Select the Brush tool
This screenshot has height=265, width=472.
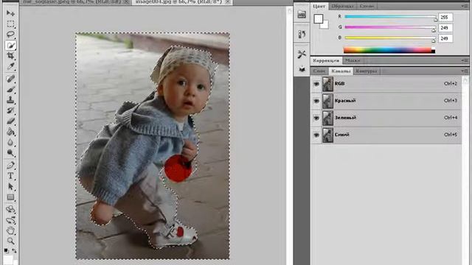[10, 90]
